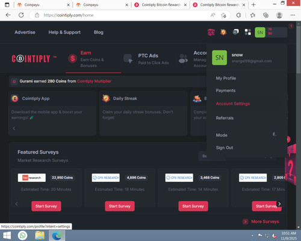Click Advertise link

pos(25,32)
